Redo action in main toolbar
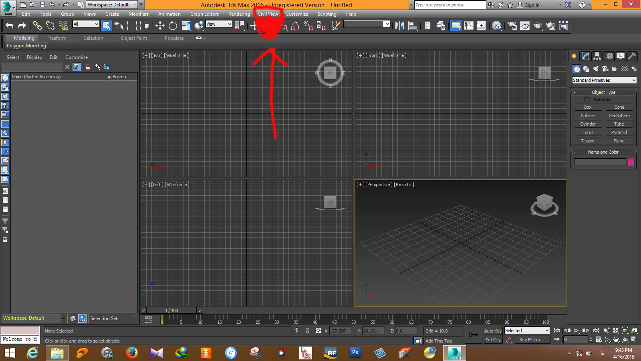 22,26
